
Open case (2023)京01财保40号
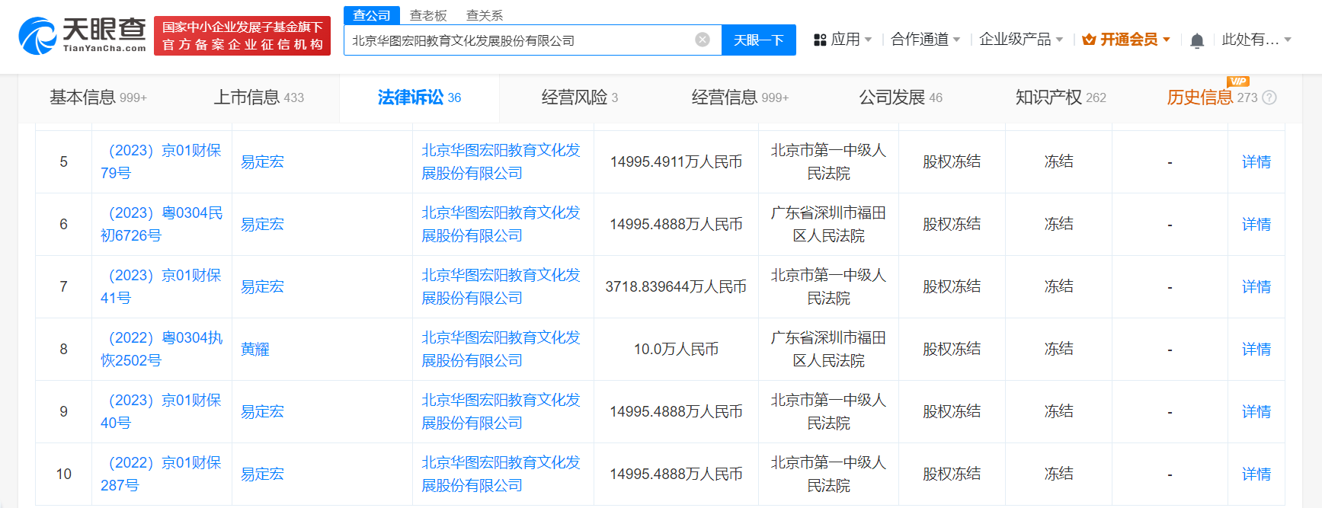click(161, 411)
